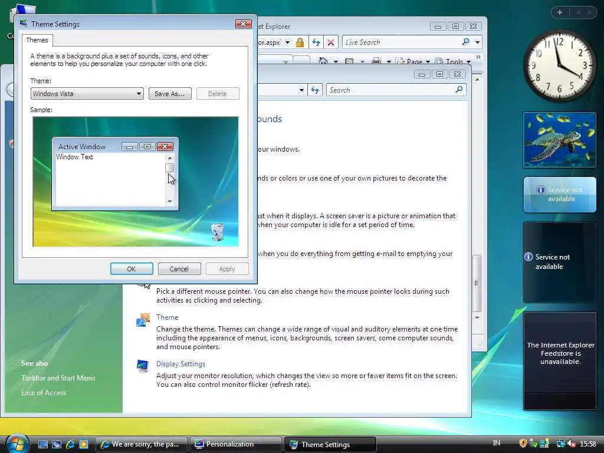604x453 pixels.
Task: Open new blank tab in Internet Explorer
Action: click(x=301, y=60)
